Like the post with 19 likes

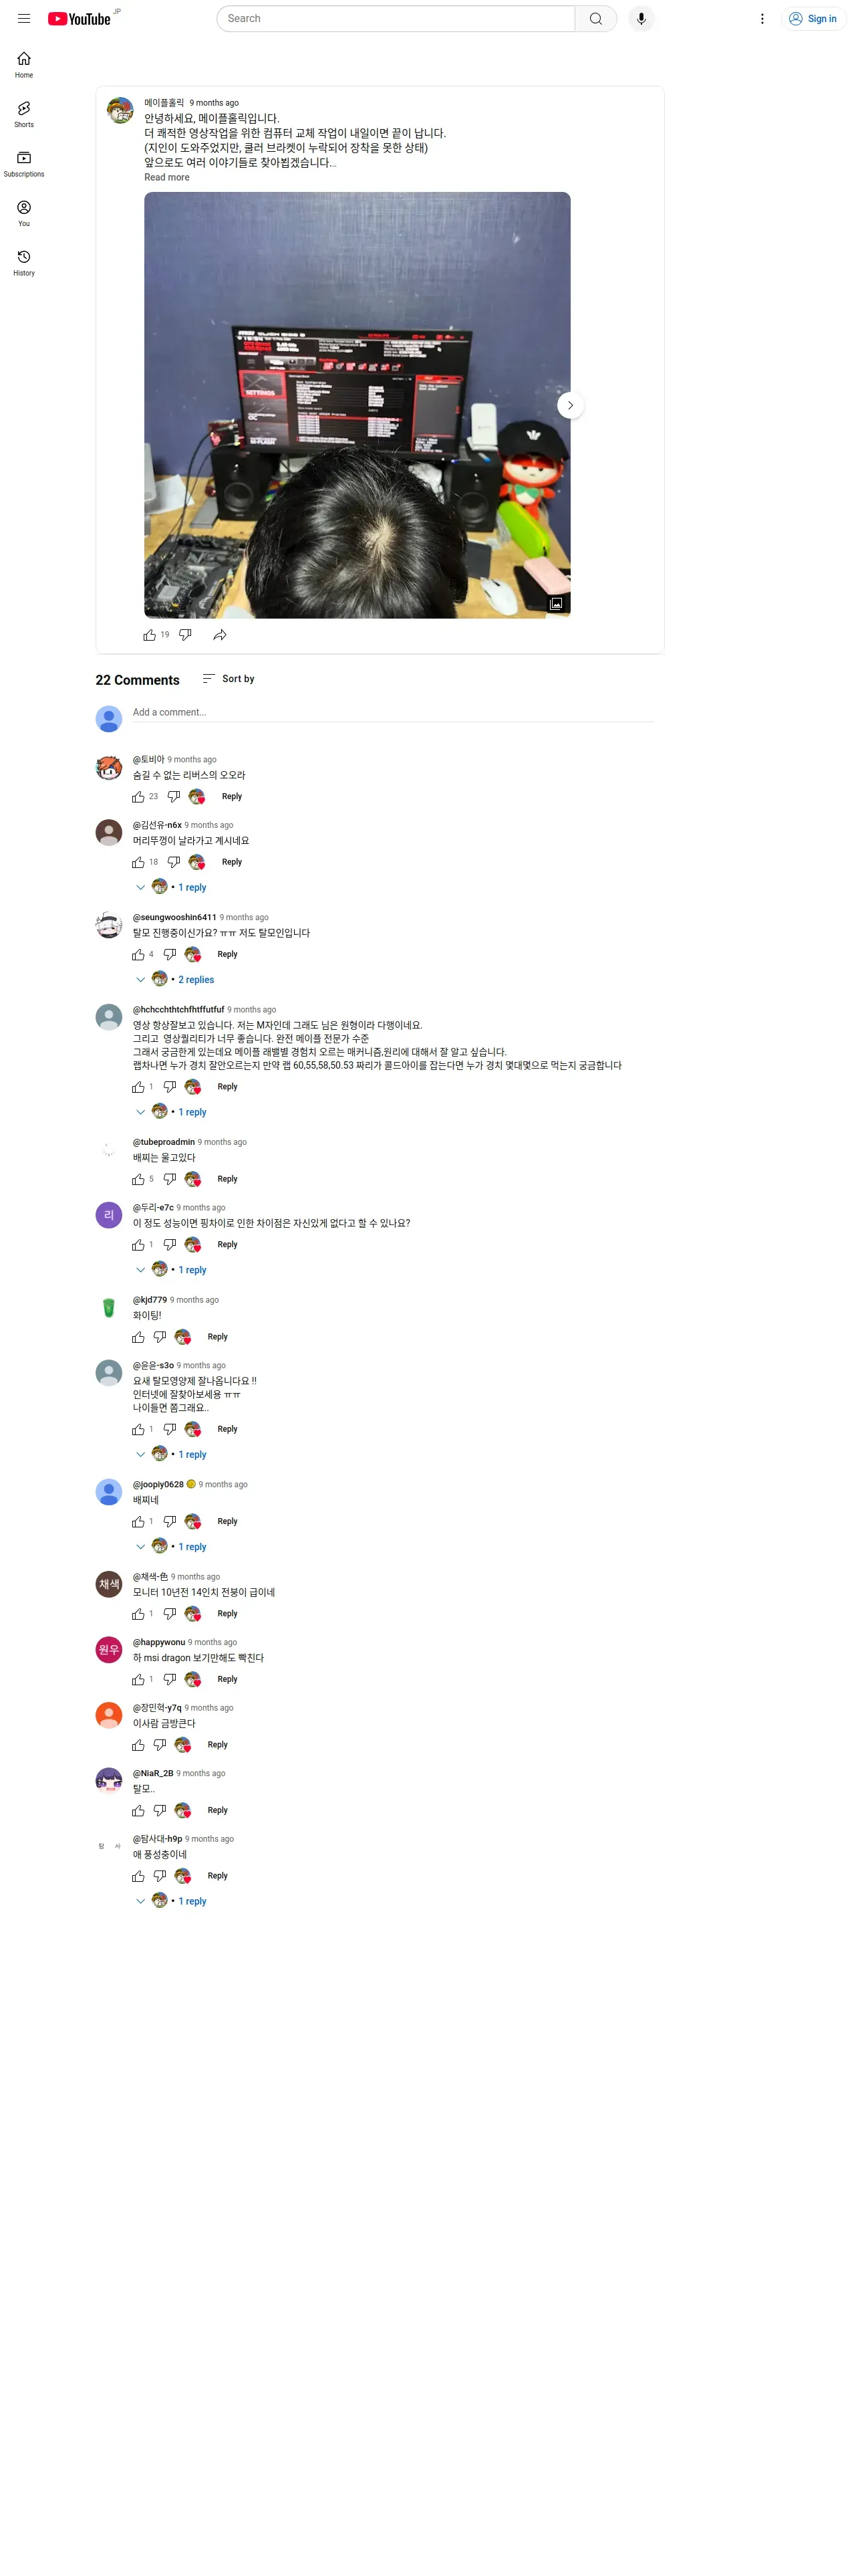150,635
